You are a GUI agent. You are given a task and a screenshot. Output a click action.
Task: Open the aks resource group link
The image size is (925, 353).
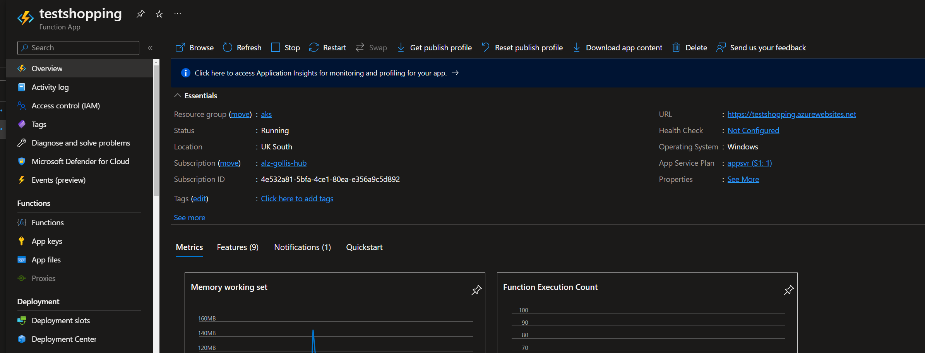coord(266,114)
